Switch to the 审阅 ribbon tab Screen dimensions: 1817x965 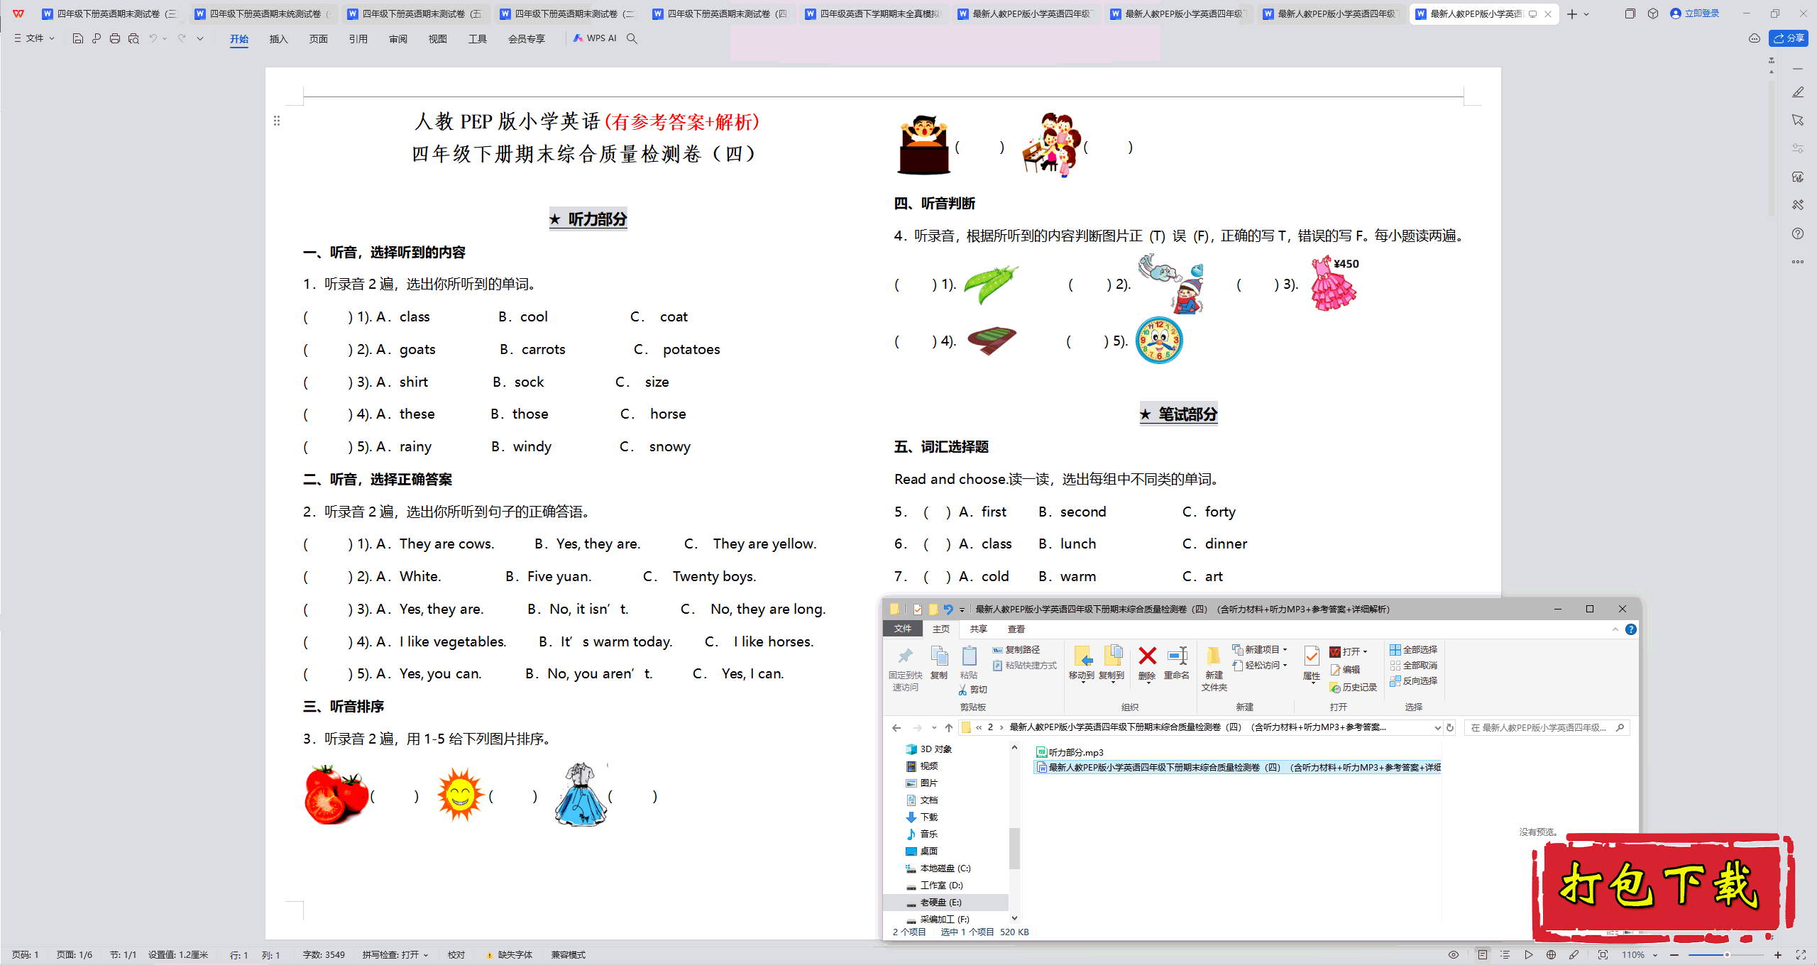(x=397, y=39)
